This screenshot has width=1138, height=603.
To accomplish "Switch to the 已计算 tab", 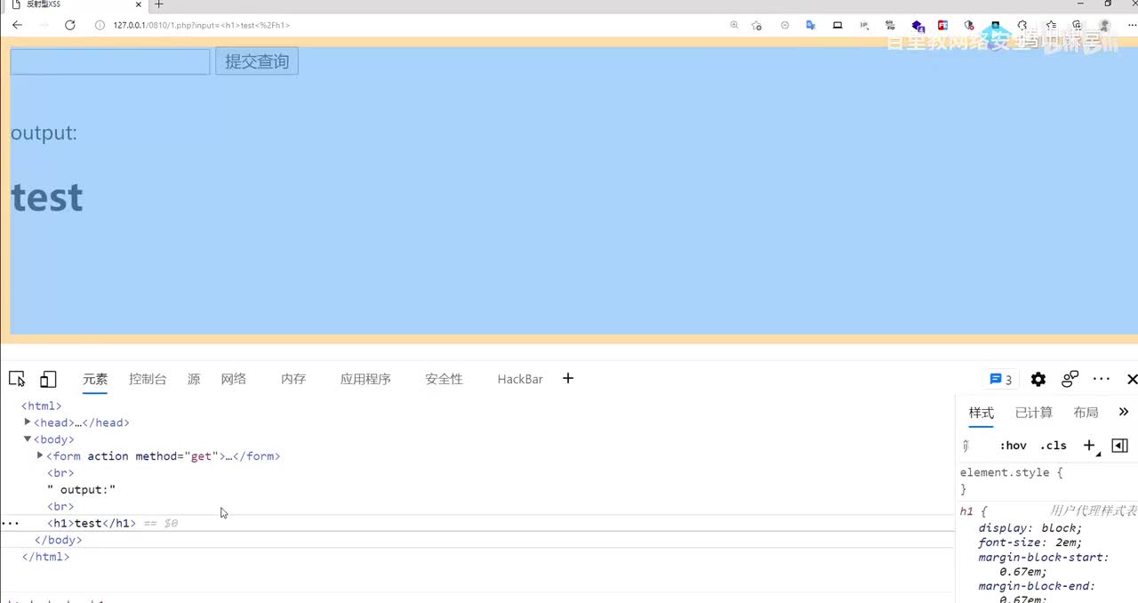I will click(1034, 413).
